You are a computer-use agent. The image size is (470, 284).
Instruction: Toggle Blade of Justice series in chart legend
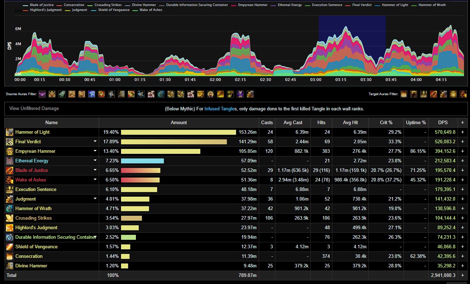(38, 5)
